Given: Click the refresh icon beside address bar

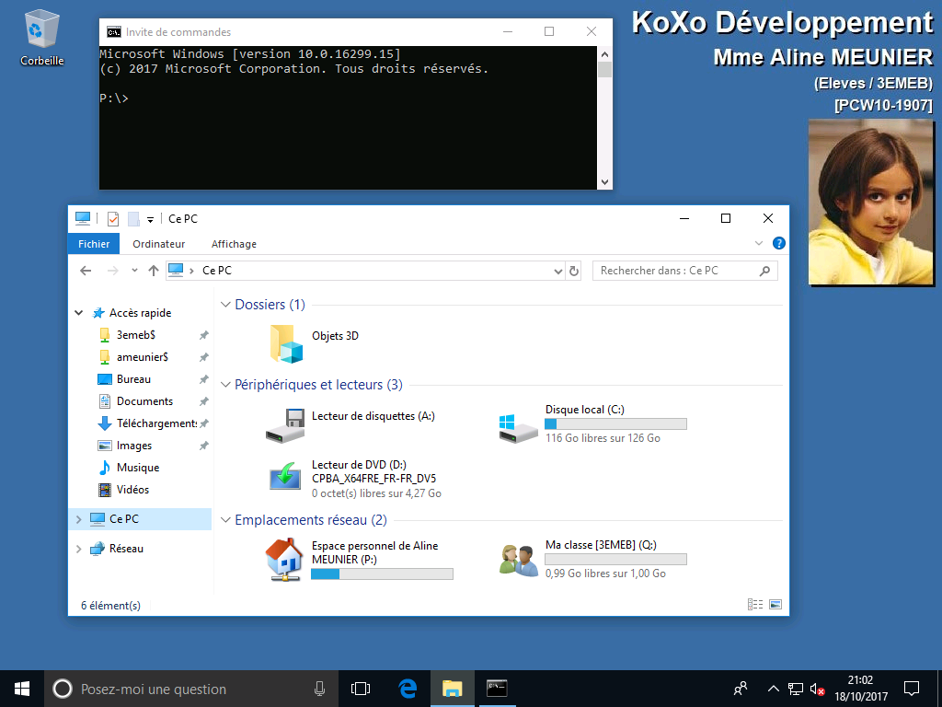Looking at the screenshot, I should click(x=574, y=272).
